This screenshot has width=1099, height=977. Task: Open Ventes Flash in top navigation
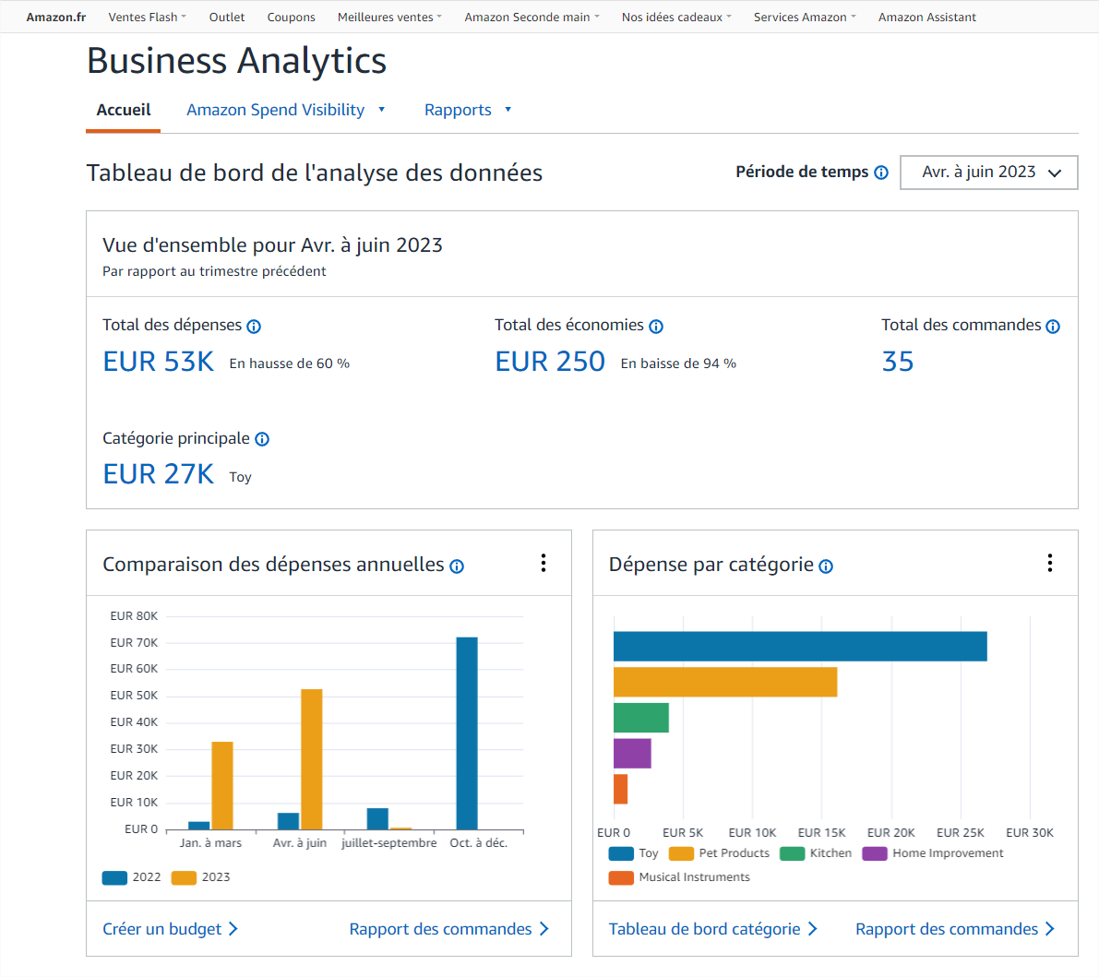(147, 17)
